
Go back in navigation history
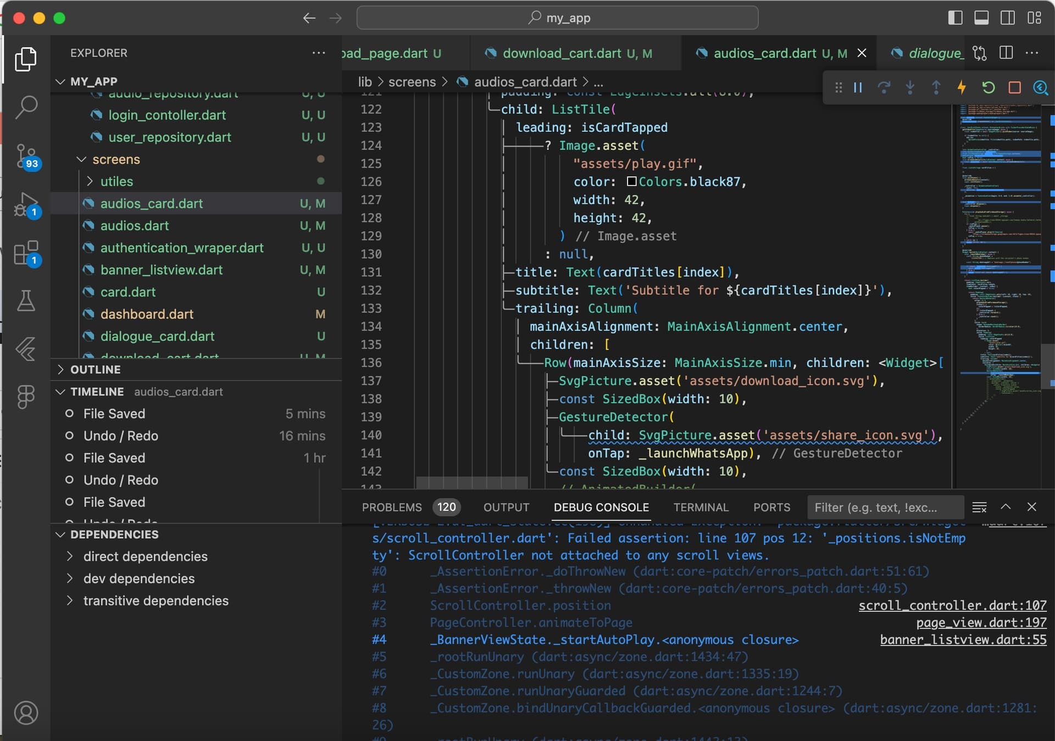point(309,18)
